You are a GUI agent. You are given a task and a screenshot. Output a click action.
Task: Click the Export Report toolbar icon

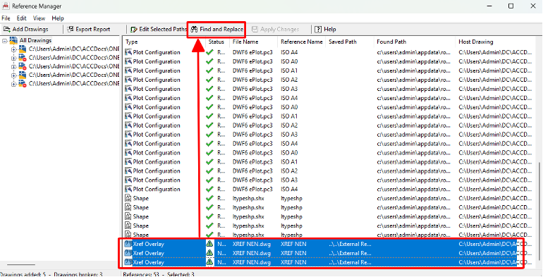point(71,30)
